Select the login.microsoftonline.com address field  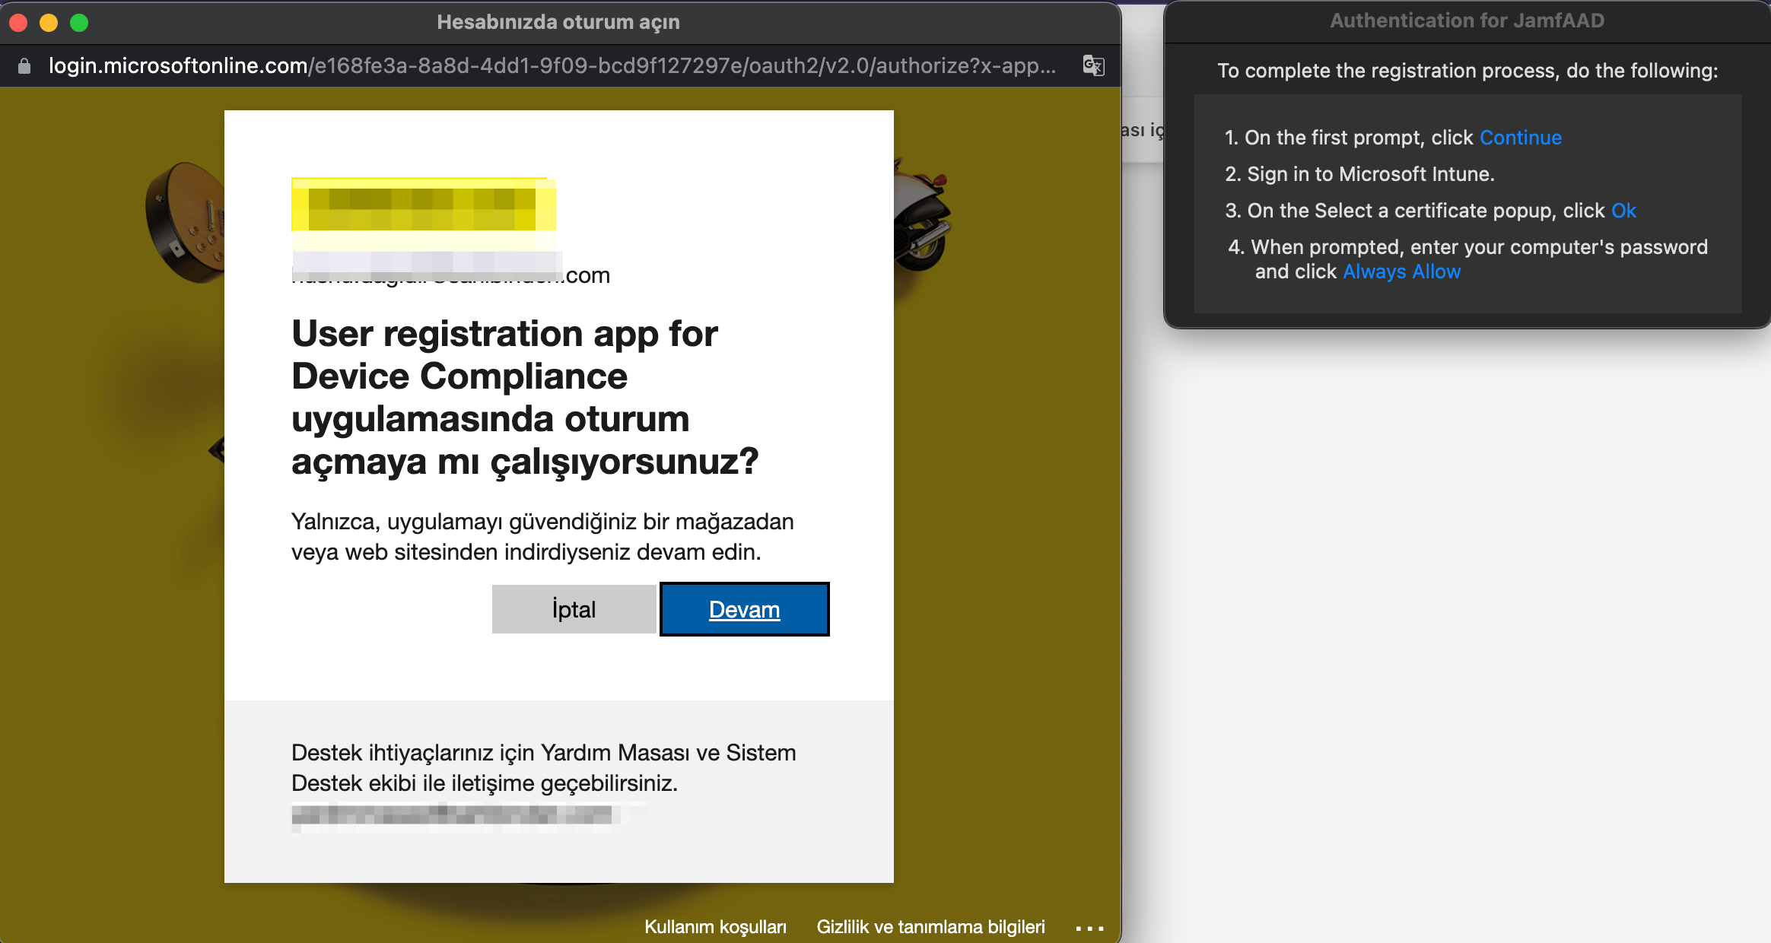click(552, 66)
